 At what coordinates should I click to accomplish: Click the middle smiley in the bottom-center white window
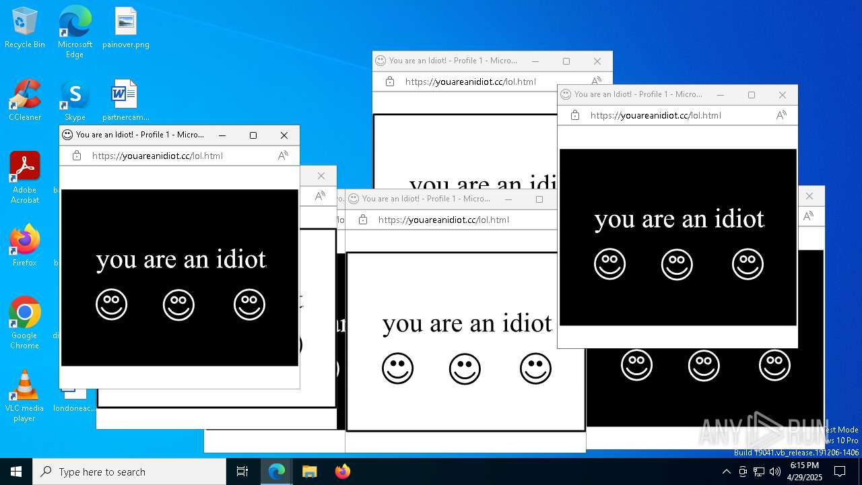click(x=465, y=369)
